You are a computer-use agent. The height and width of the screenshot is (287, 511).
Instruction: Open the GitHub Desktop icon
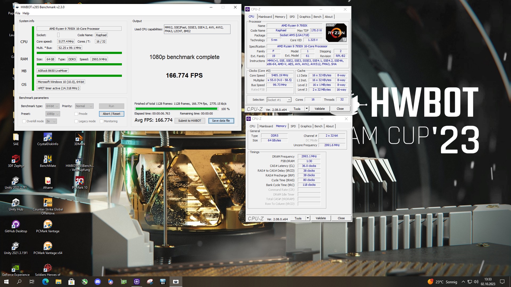click(16, 226)
